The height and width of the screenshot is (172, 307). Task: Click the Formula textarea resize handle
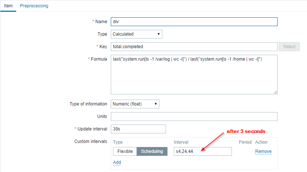point(275,92)
